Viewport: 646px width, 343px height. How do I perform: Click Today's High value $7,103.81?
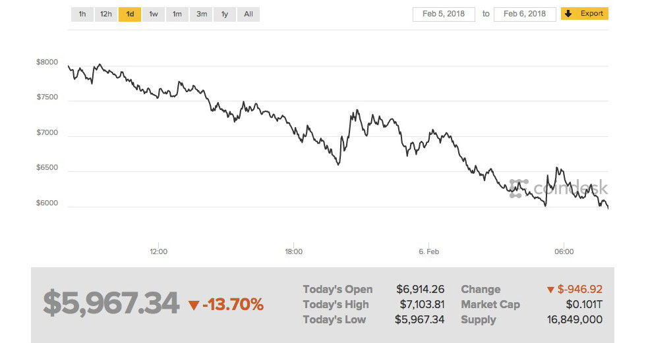(422, 304)
